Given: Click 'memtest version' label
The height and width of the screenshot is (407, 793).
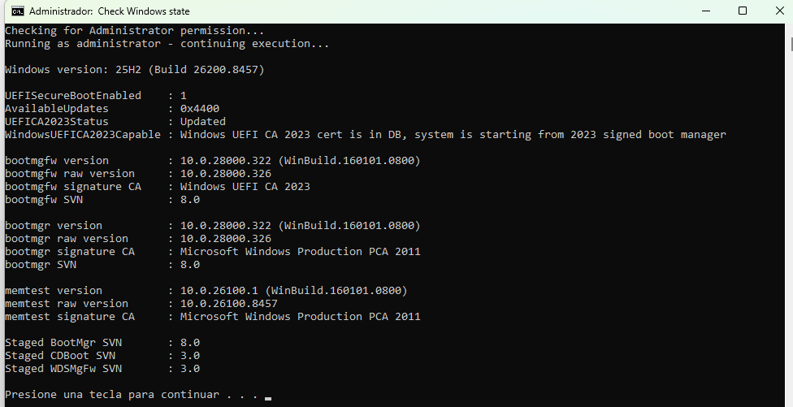Looking at the screenshot, I should [53, 291].
